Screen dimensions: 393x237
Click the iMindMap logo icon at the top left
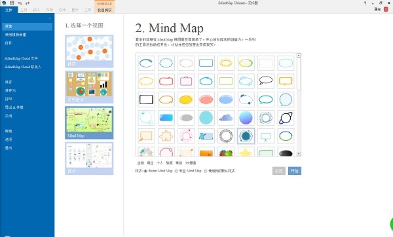[x=4, y=3]
